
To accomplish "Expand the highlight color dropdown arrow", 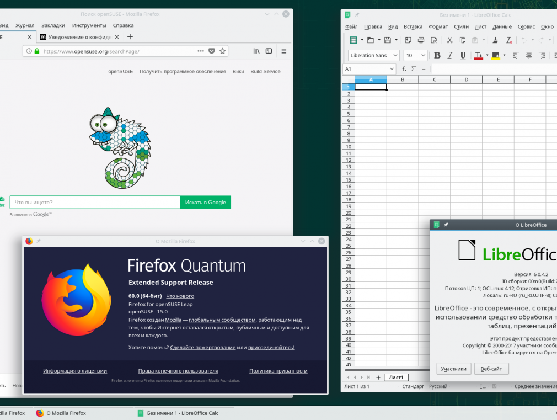I will coord(504,55).
